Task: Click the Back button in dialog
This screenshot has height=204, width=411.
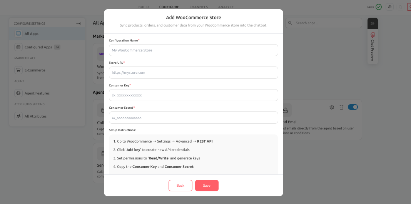Action: pos(180,186)
